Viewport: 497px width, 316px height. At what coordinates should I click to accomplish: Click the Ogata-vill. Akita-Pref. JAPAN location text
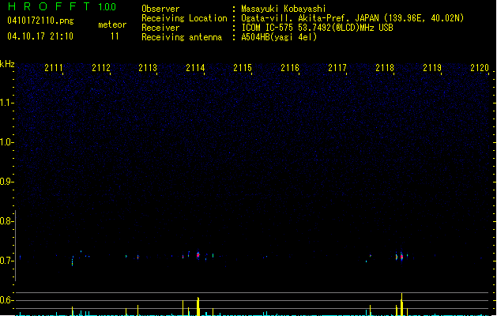coord(352,18)
